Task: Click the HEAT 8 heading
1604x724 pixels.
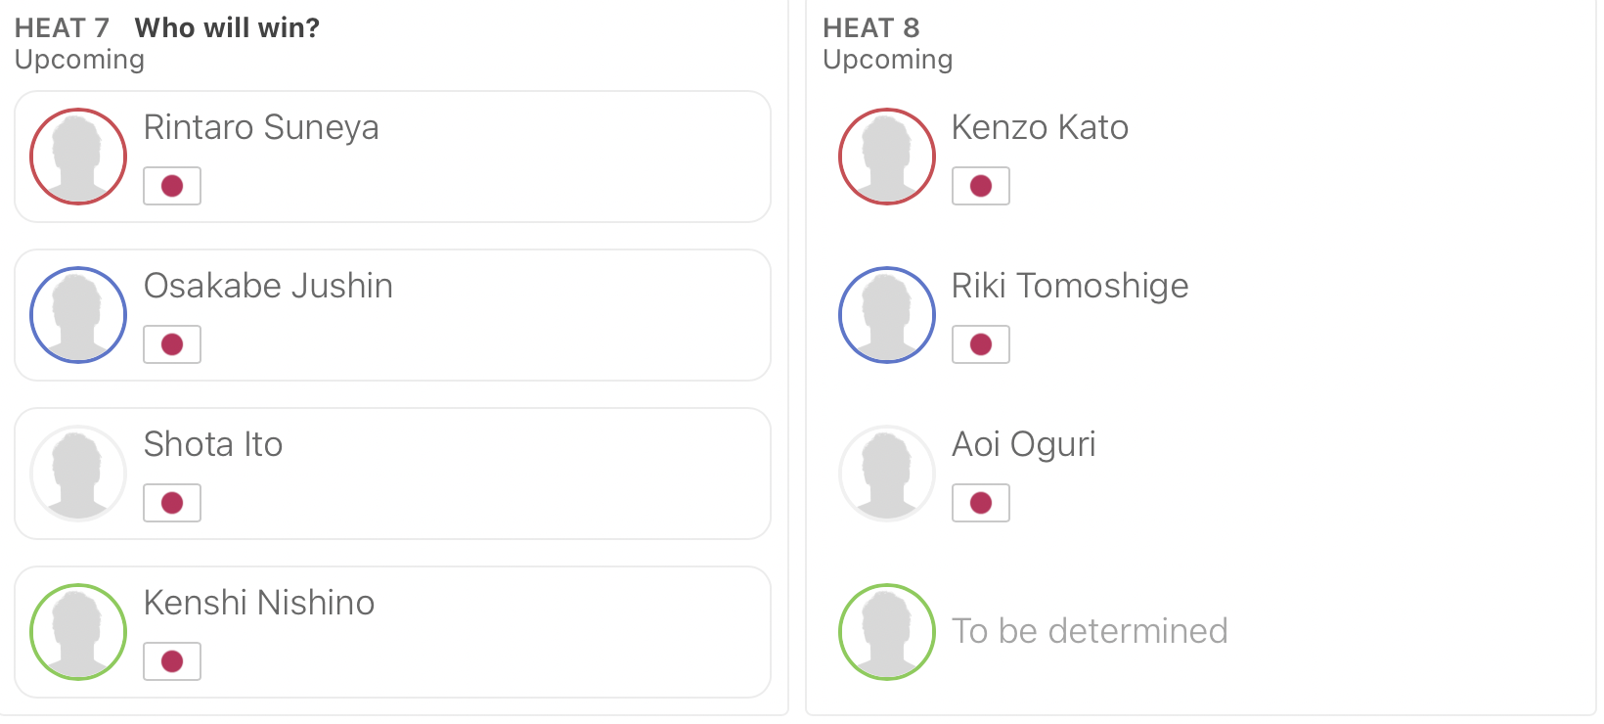Action: coord(871,27)
